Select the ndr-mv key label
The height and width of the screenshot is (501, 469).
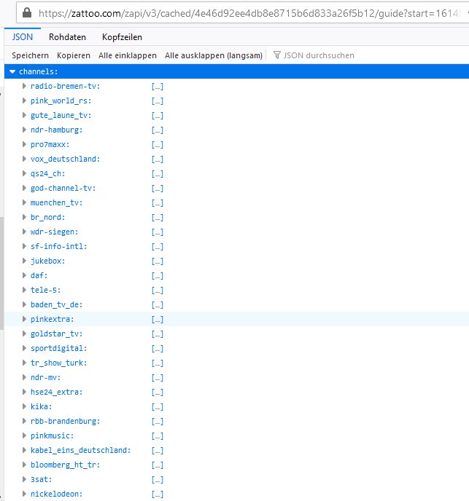pyautogui.click(x=45, y=377)
